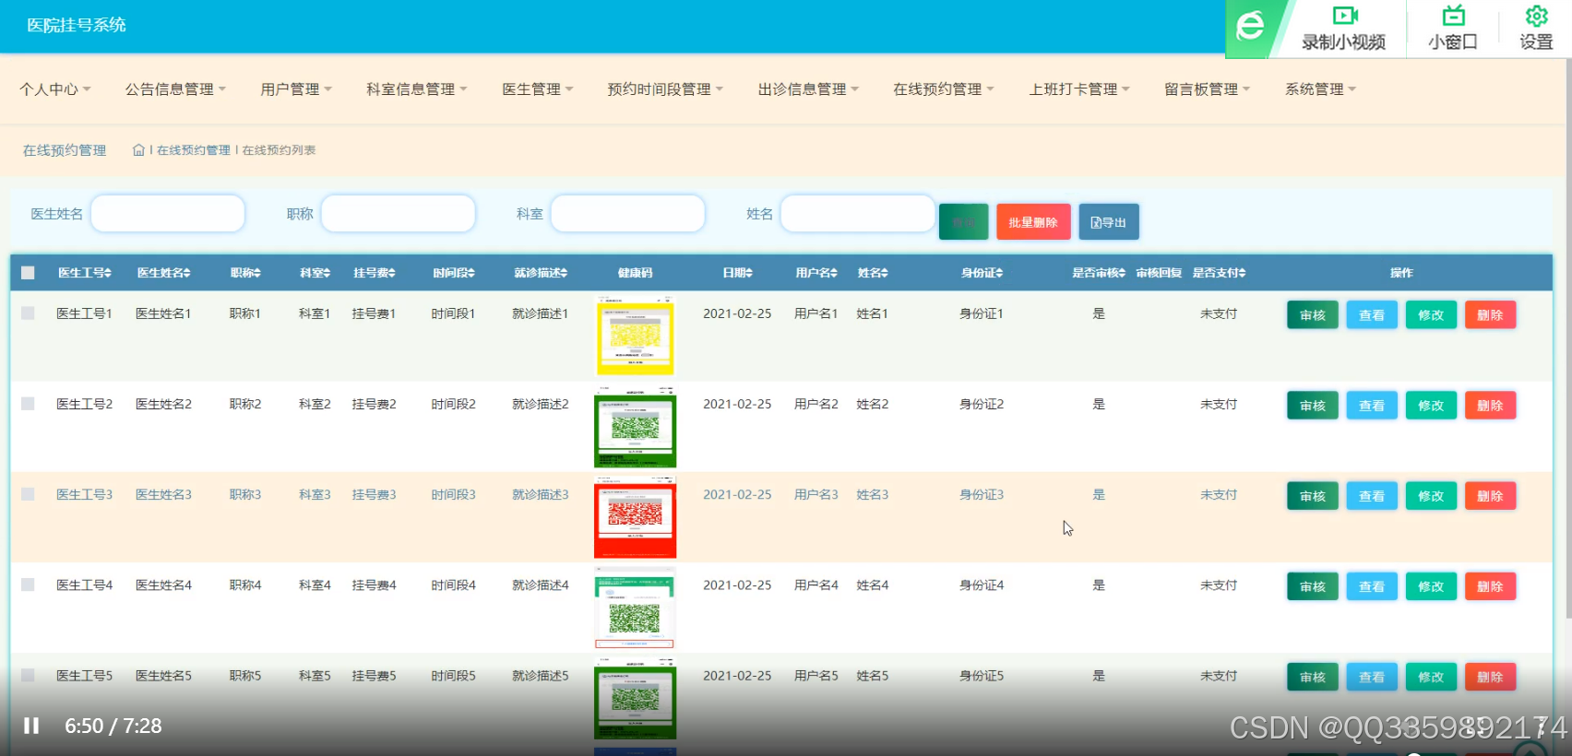
Task: Sort by 用户名 column header
Action: (x=816, y=273)
